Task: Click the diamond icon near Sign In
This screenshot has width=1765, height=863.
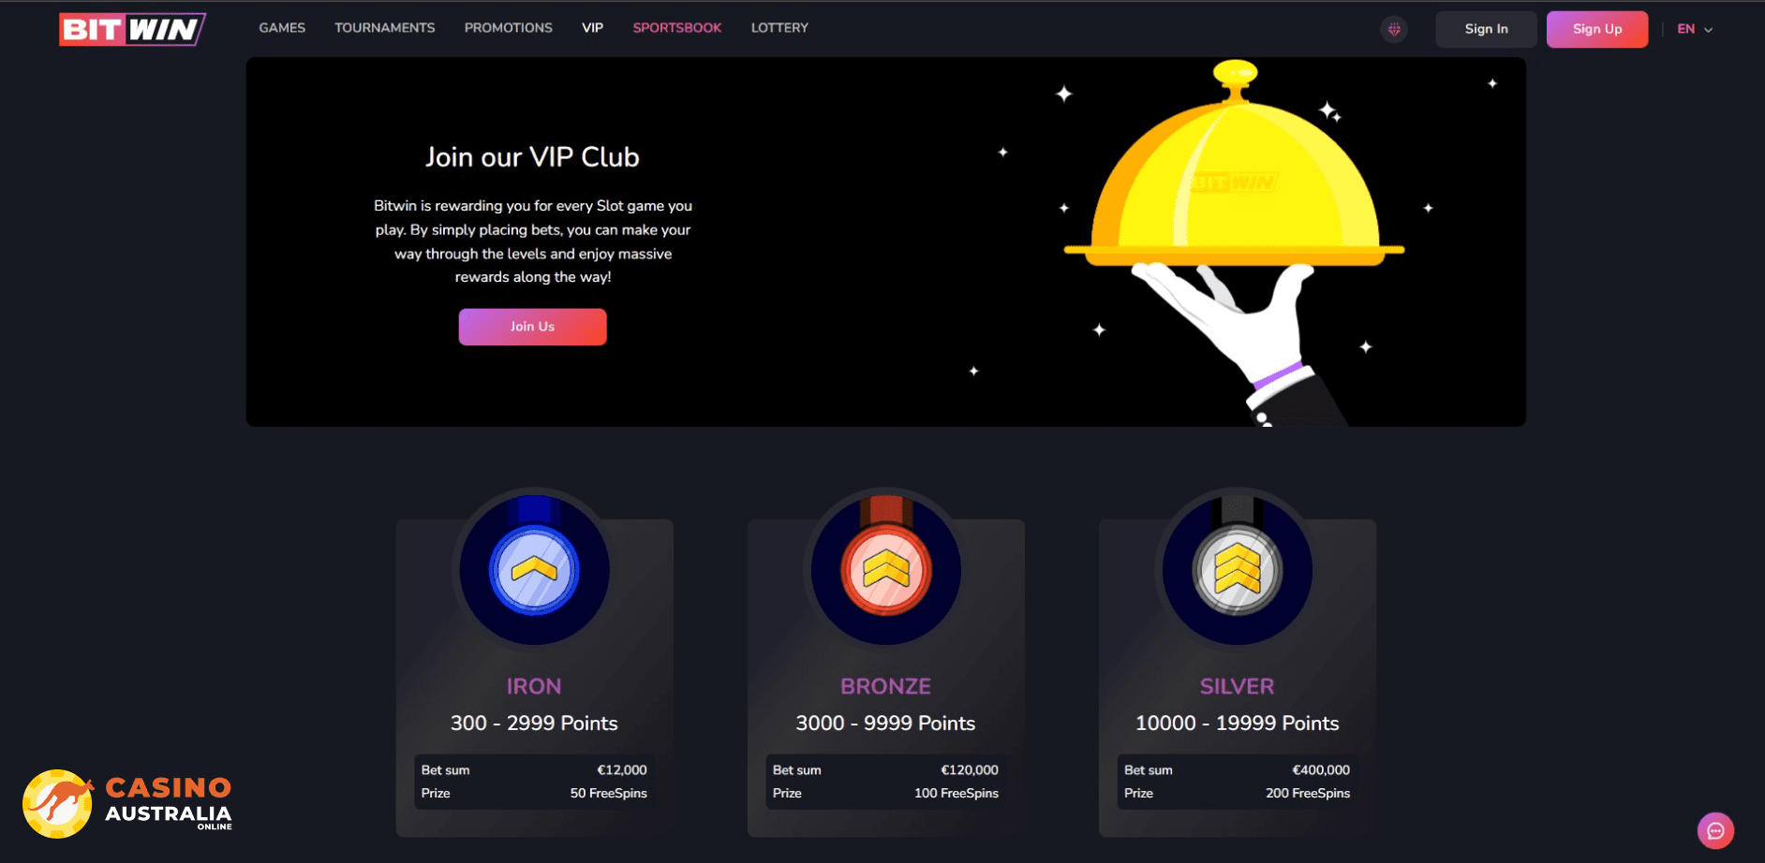Action: click(x=1394, y=29)
